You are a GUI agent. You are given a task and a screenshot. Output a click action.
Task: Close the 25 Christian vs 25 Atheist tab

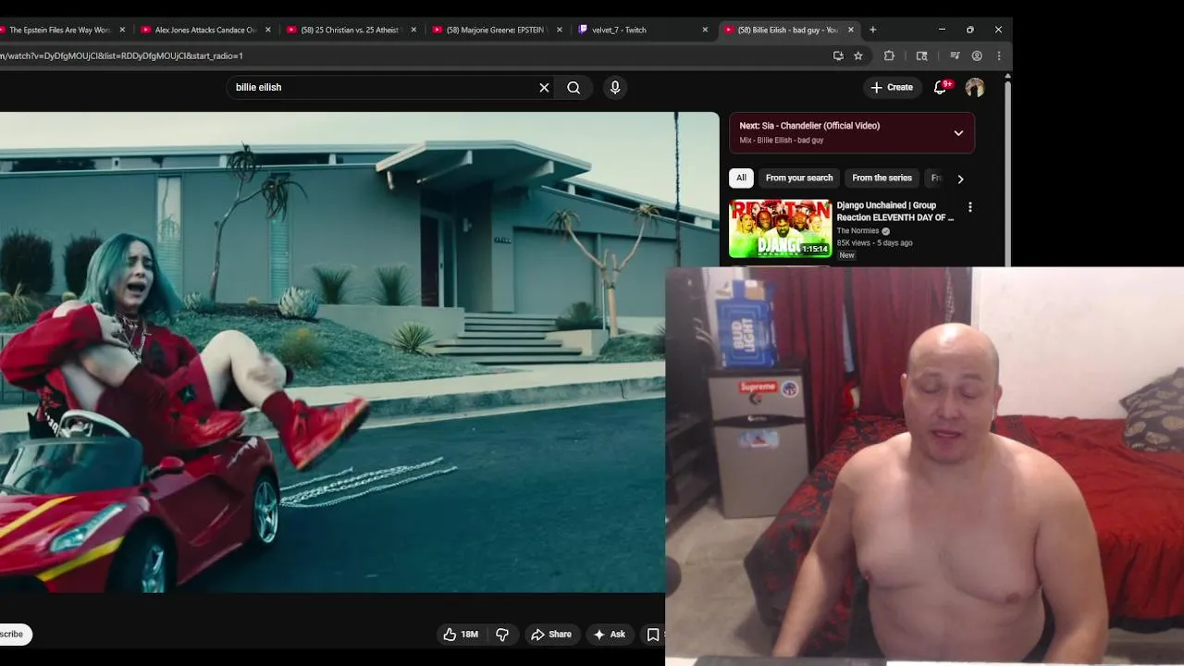click(413, 30)
